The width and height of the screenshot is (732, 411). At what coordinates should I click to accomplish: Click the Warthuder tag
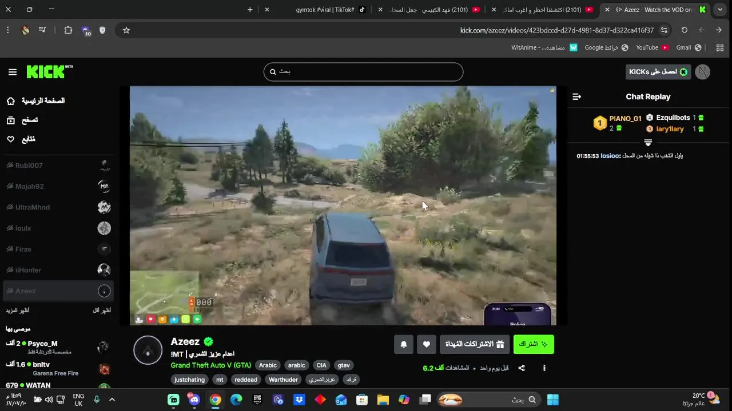coord(283,380)
